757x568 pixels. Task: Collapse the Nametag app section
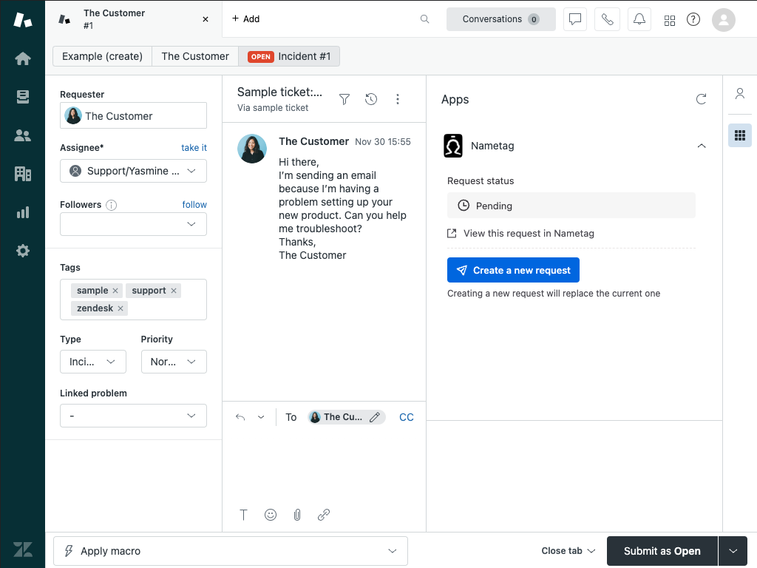(701, 146)
